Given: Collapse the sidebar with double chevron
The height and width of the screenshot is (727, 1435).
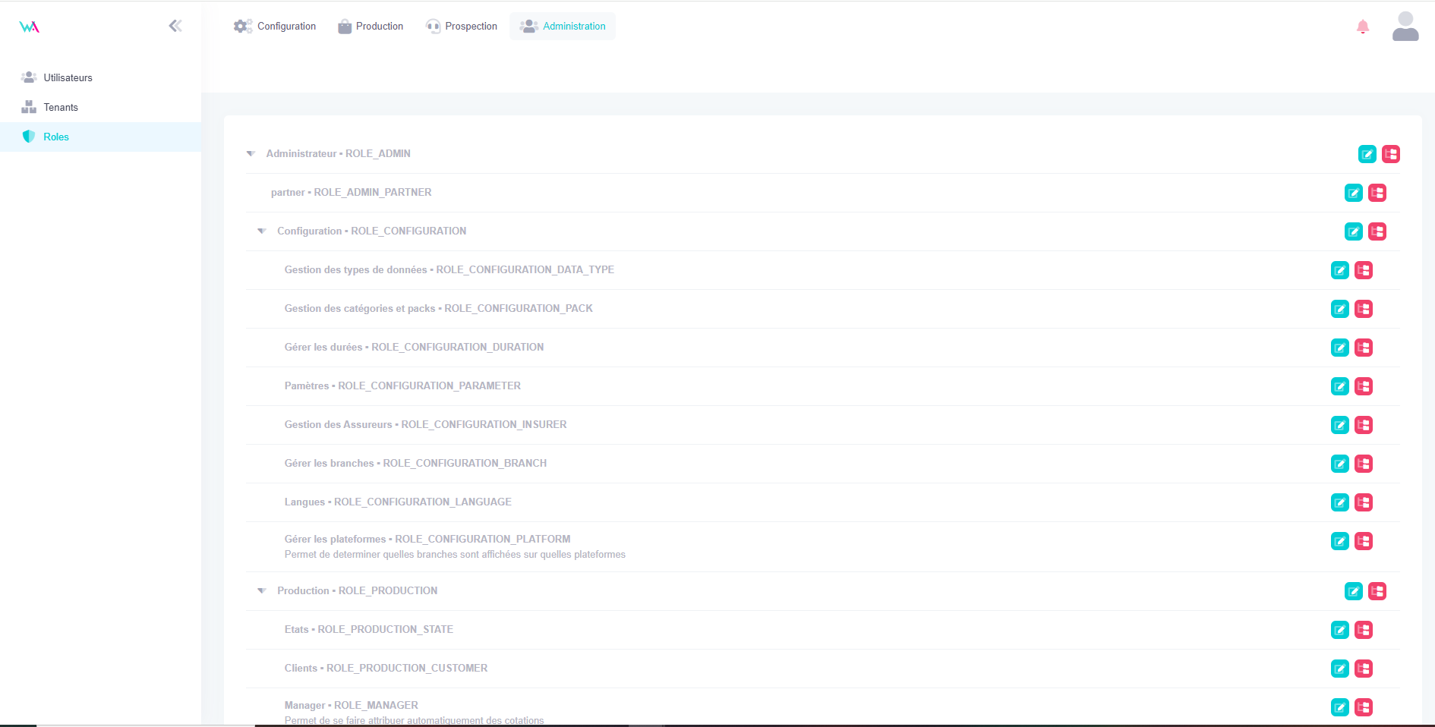Looking at the screenshot, I should 175,26.
